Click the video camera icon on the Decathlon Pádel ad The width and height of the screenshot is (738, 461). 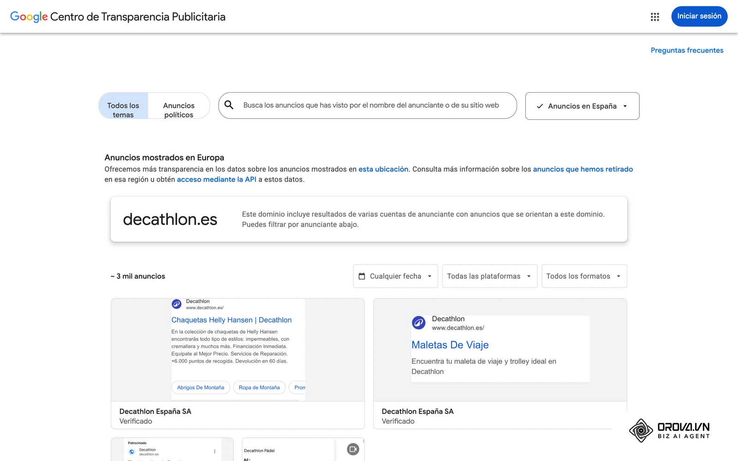353,449
